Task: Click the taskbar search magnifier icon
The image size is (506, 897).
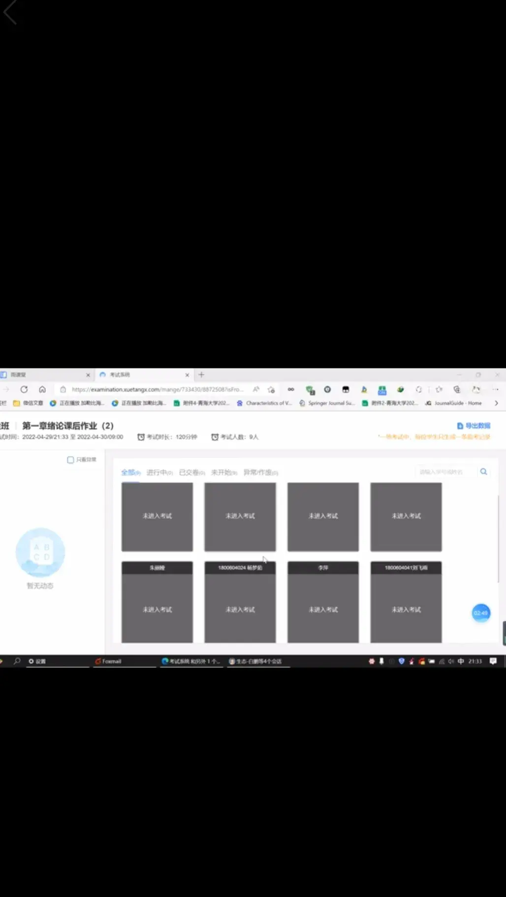Action: point(17,661)
